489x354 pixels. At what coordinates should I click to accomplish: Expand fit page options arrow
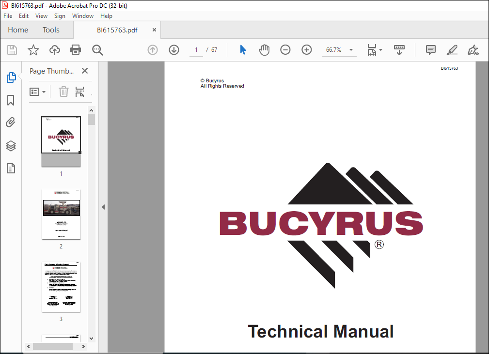pos(380,50)
